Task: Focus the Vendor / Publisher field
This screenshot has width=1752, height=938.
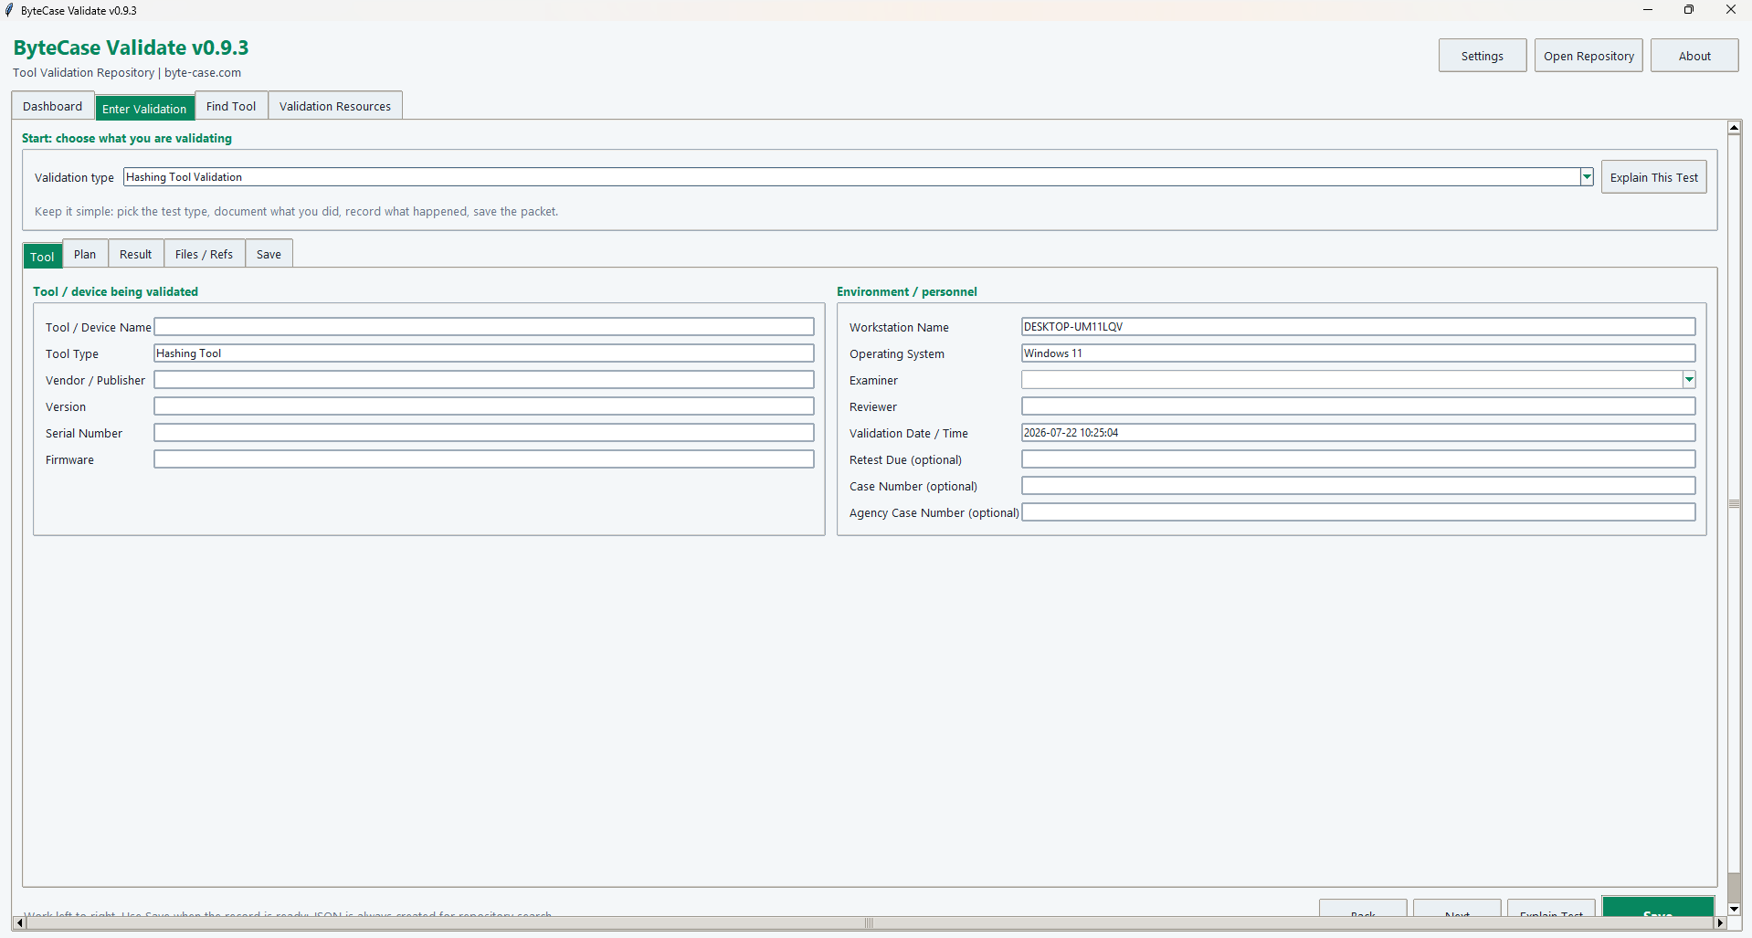Action: click(484, 380)
